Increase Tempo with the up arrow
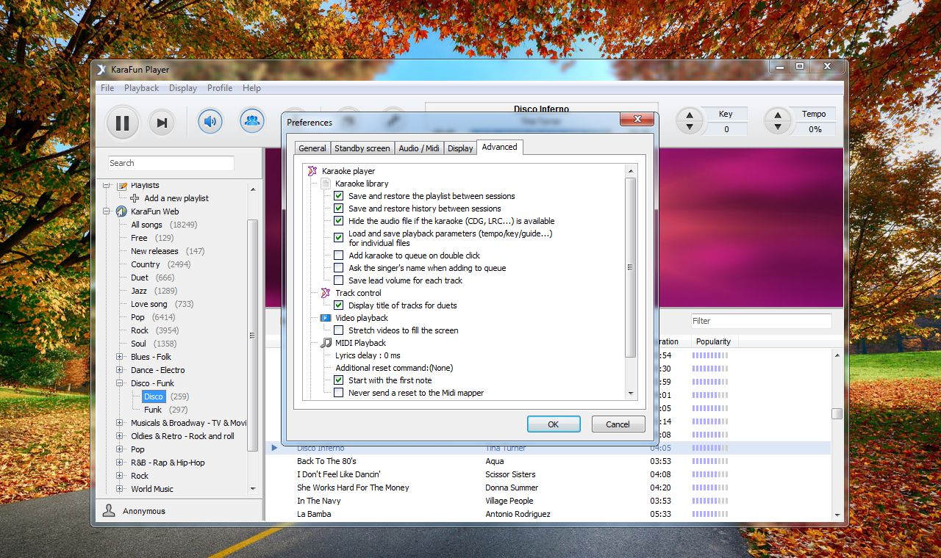941x558 pixels. pyautogui.click(x=778, y=115)
